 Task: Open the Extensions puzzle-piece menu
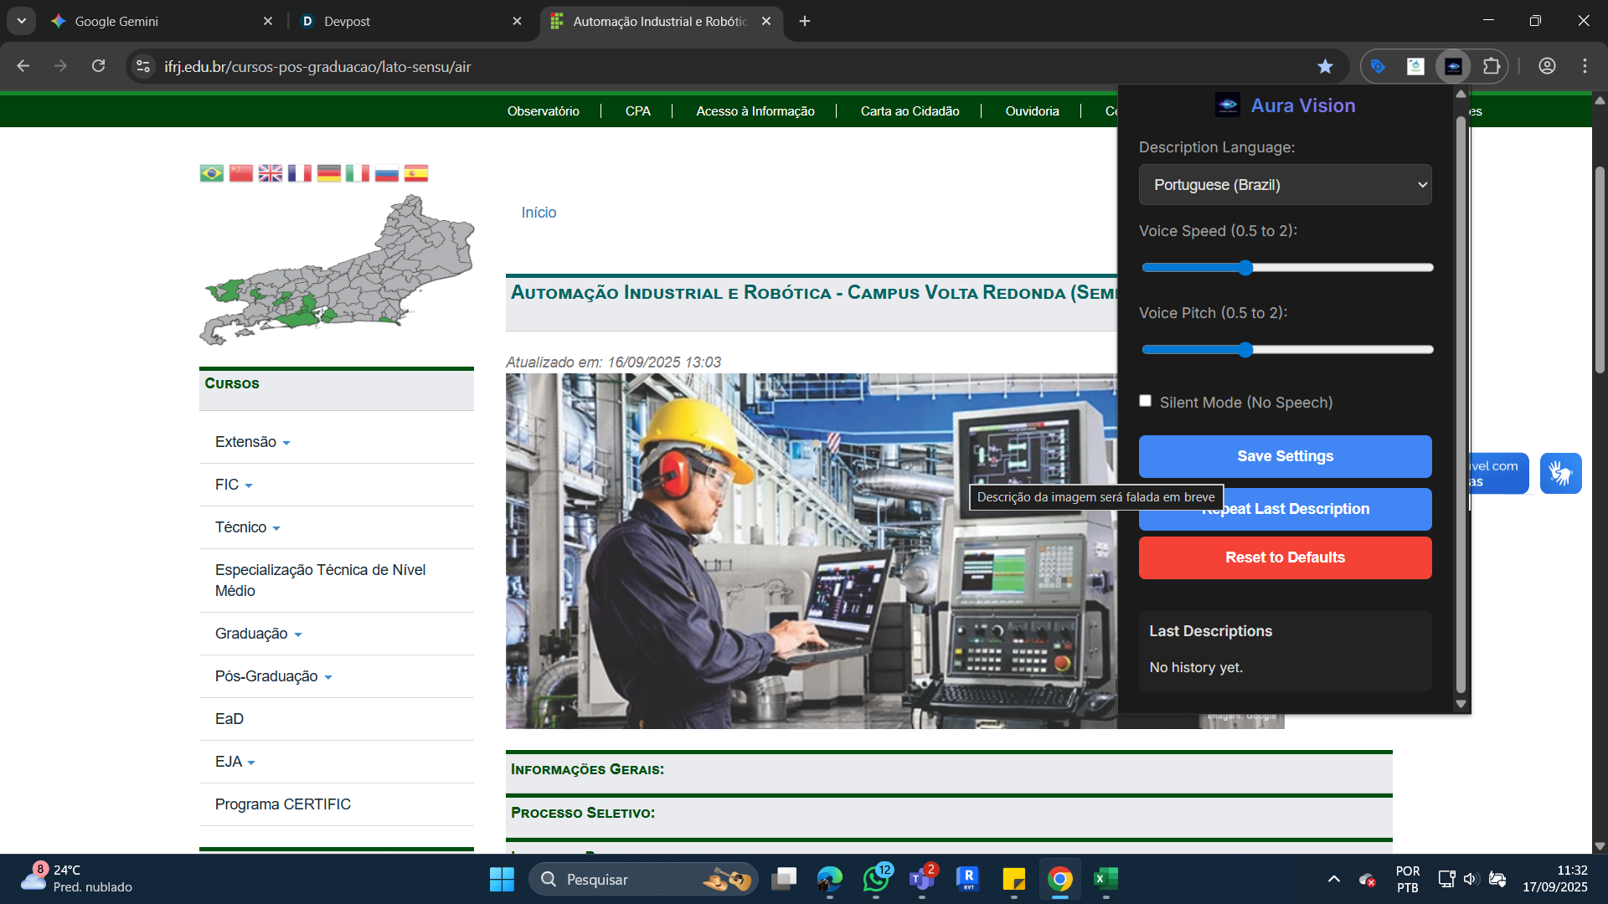1492,66
